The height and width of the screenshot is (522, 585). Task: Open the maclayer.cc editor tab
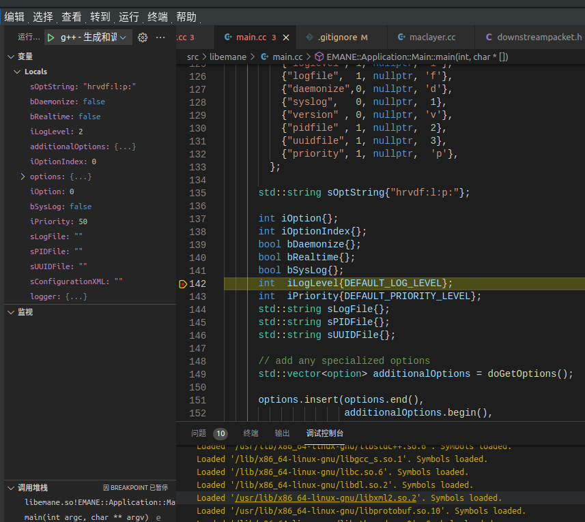pyautogui.click(x=431, y=37)
